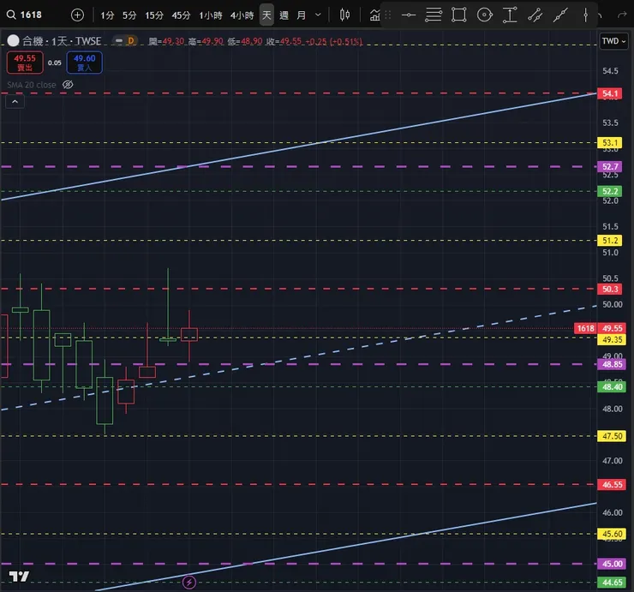634x592 pixels.
Task: Open symbol search for 1618
Action: point(24,15)
